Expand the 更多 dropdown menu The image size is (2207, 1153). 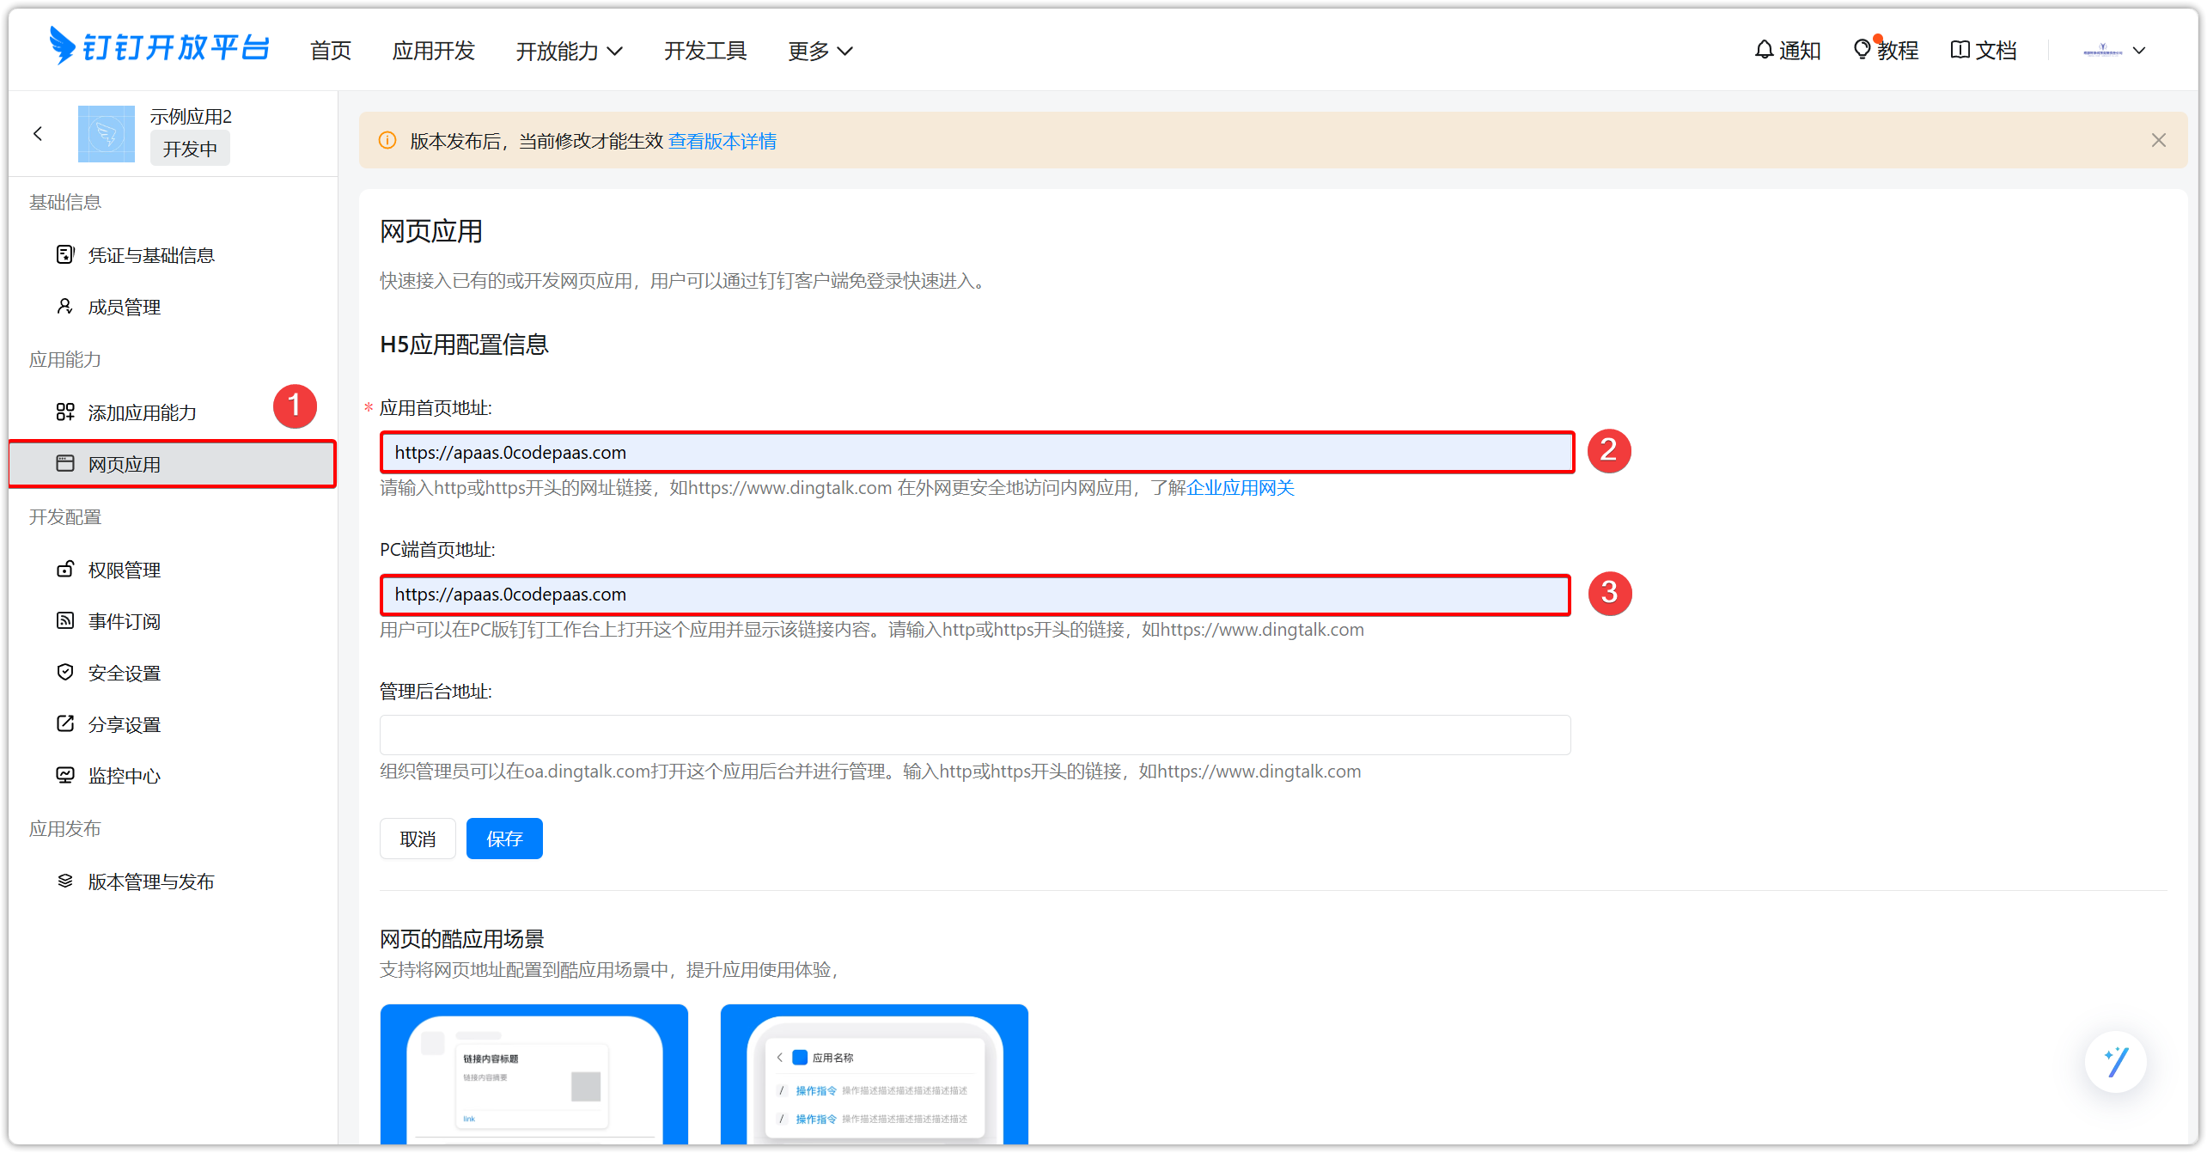click(820, 51)
